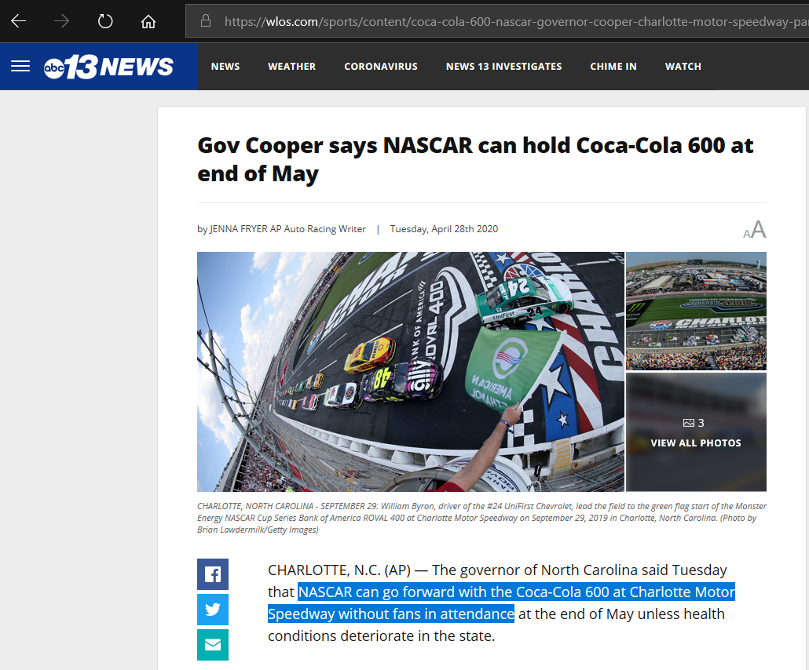Click the padlock site security icon

(205, 21)
